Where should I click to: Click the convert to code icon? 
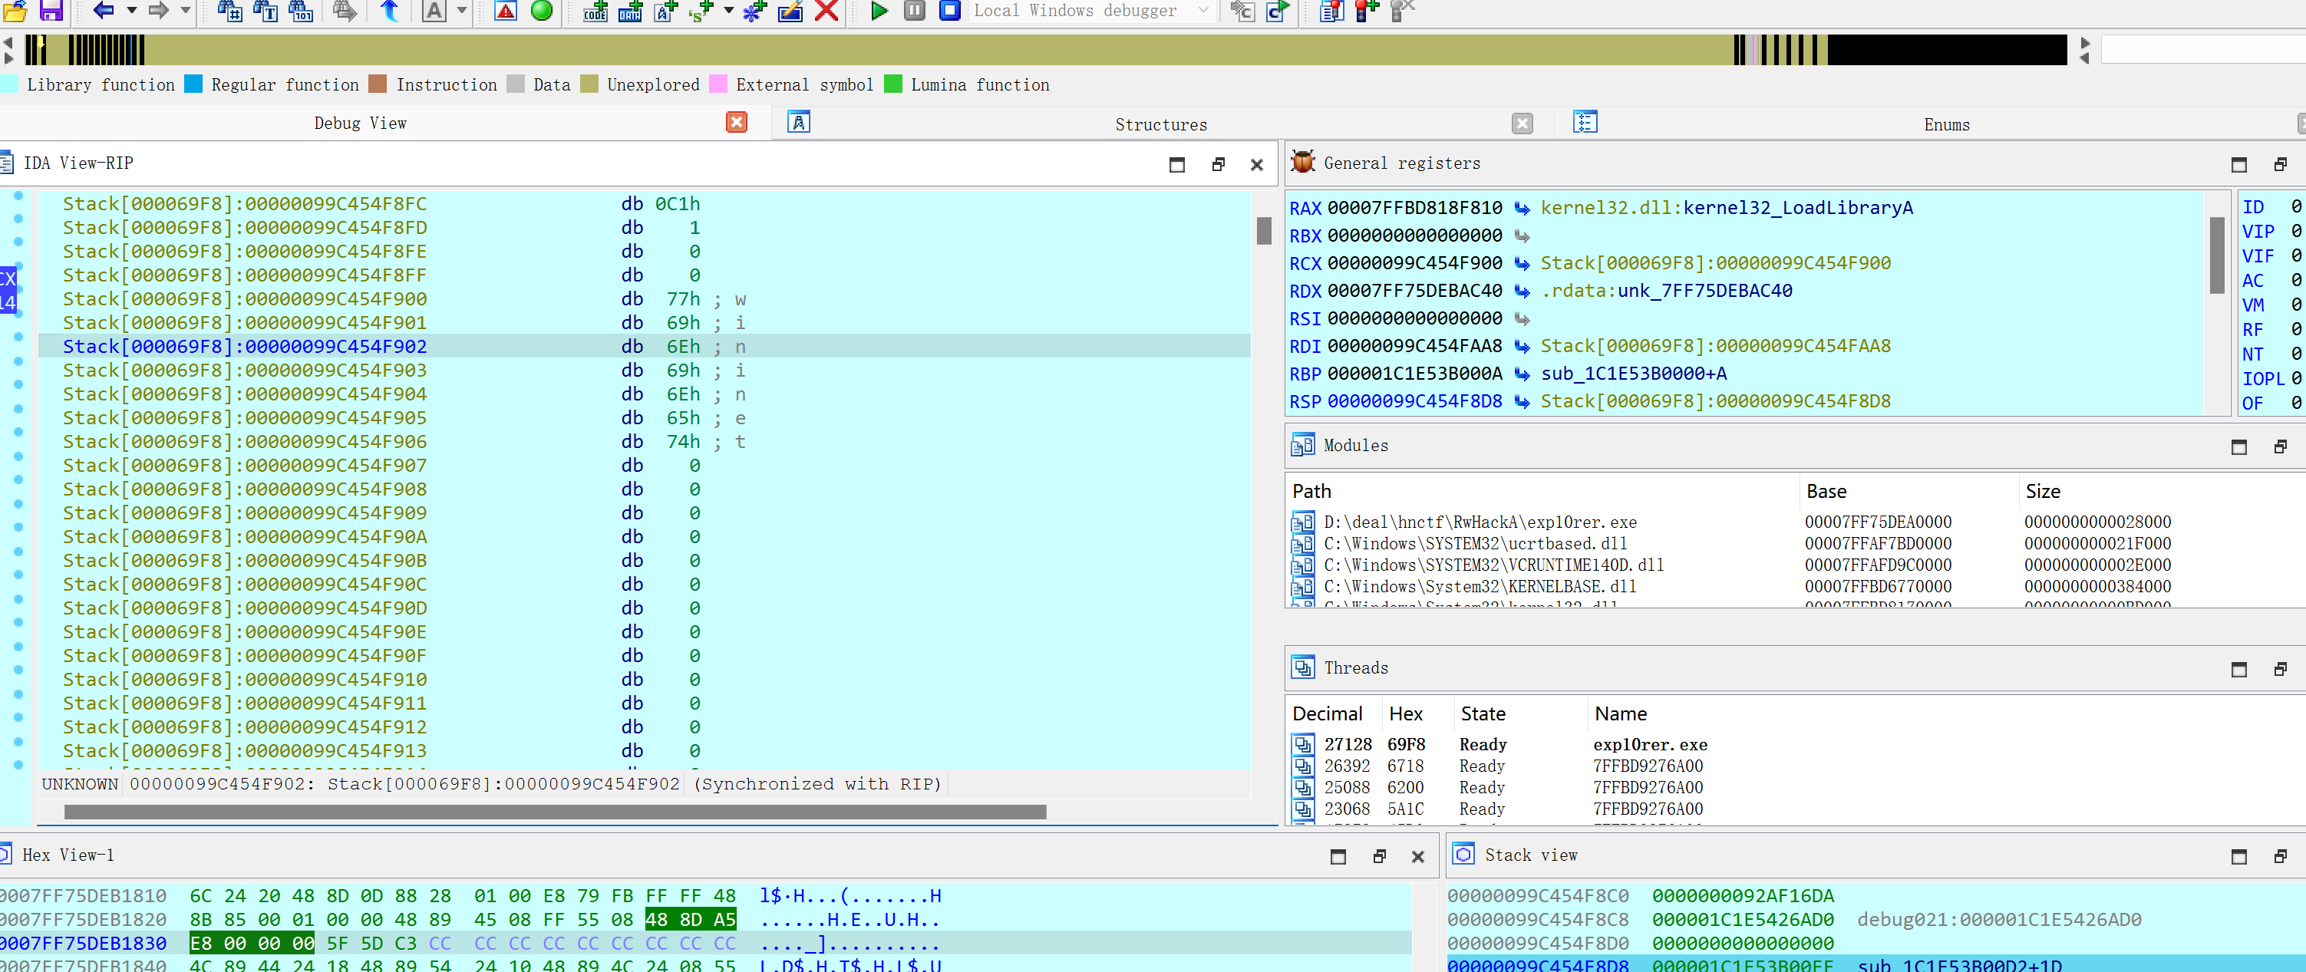coord(595,10)
